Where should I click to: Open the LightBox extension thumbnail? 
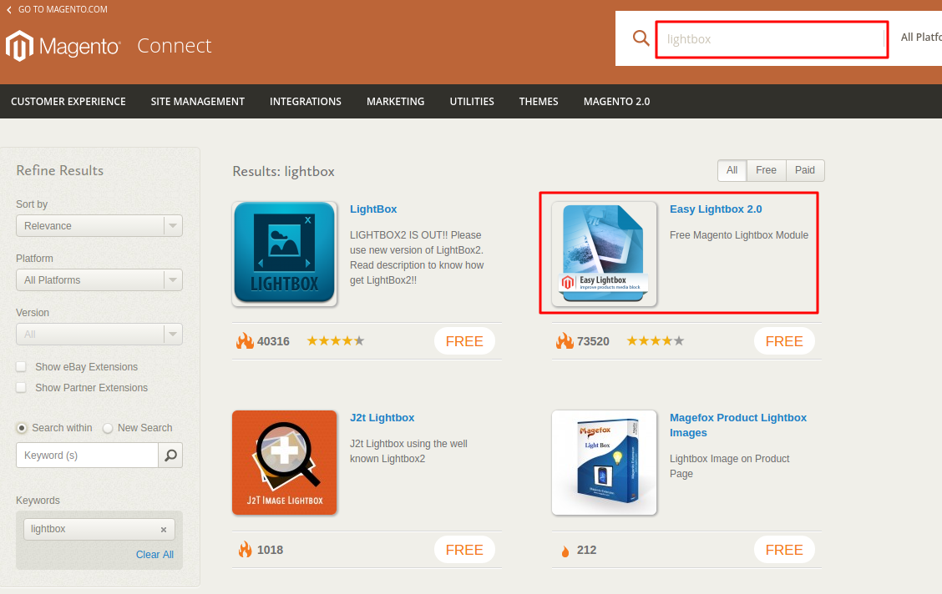[x=284, y=253]
